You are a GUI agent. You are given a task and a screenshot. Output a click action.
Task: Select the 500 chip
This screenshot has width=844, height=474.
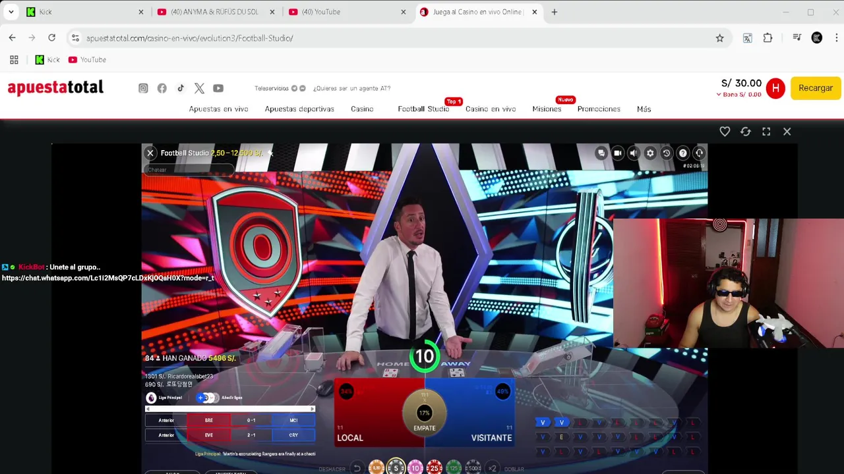click(x=473, y=468)
